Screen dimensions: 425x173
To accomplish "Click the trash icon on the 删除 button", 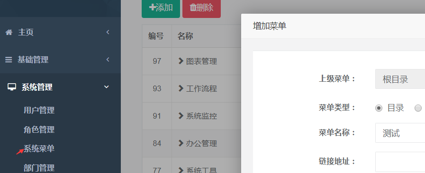I will (x=193, y=8).
